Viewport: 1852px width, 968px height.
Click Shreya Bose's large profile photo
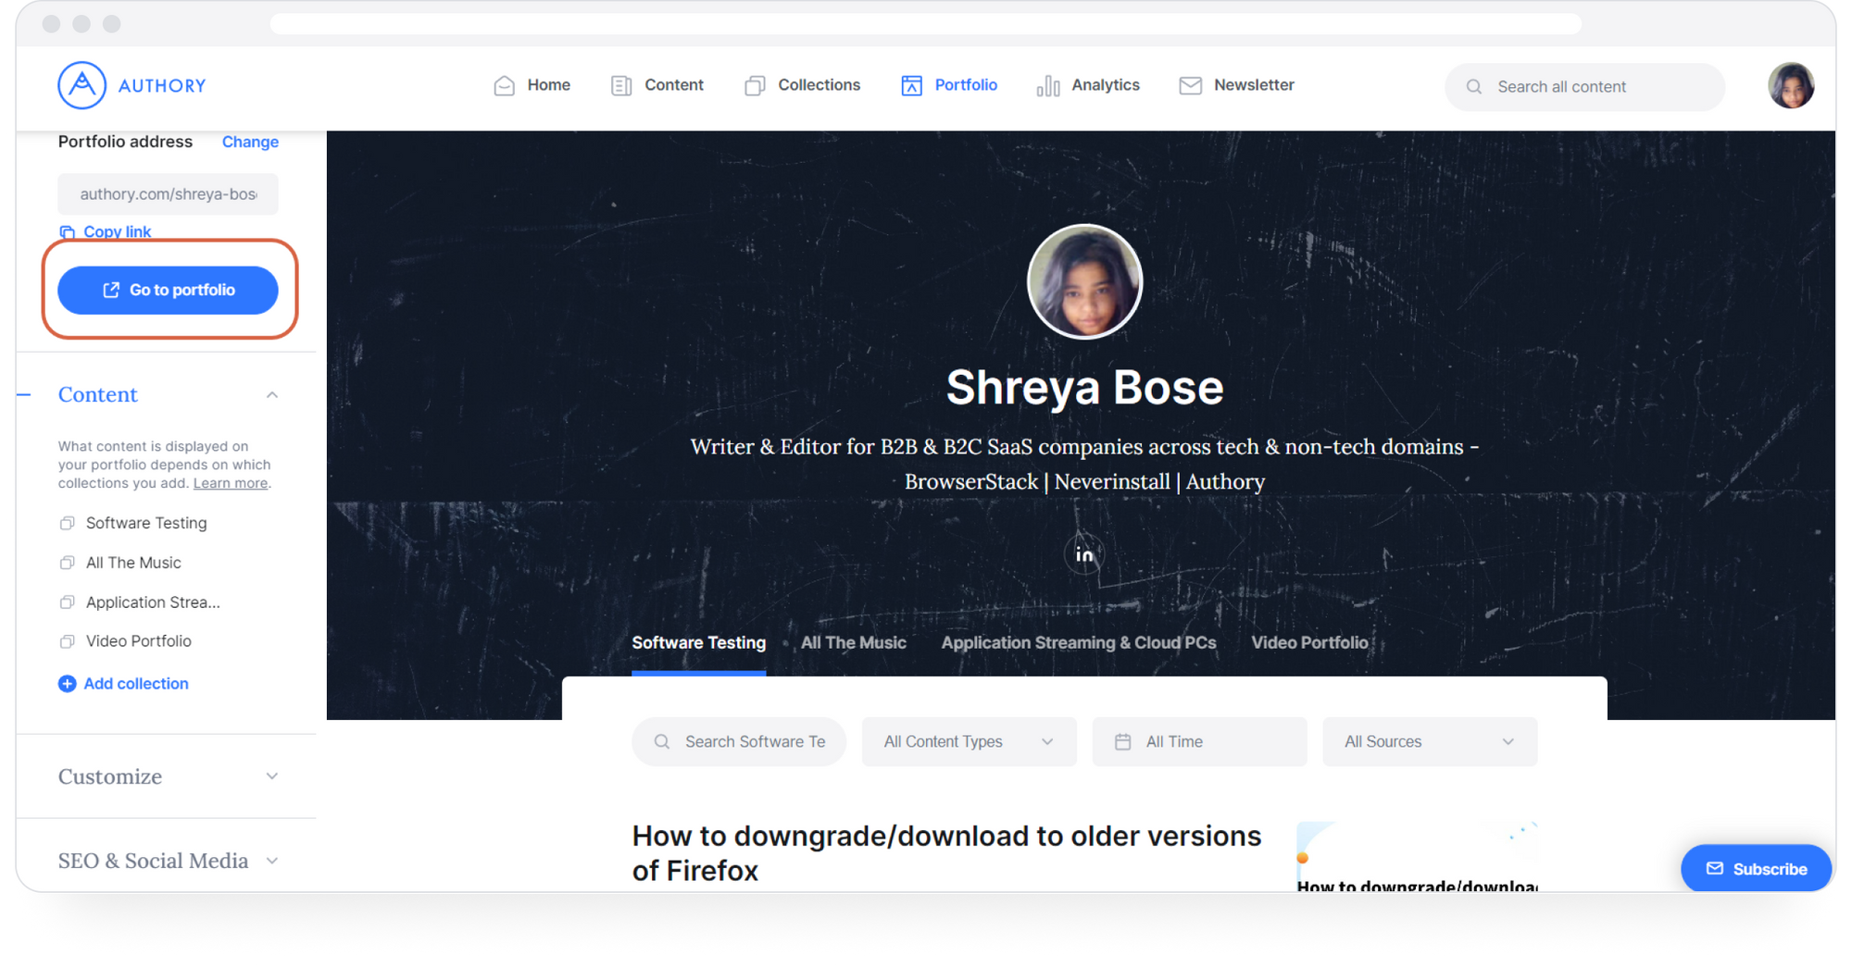coord(1084,281)
